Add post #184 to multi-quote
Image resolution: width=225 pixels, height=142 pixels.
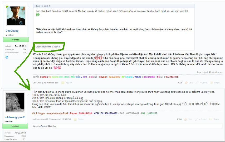[203, 119]
